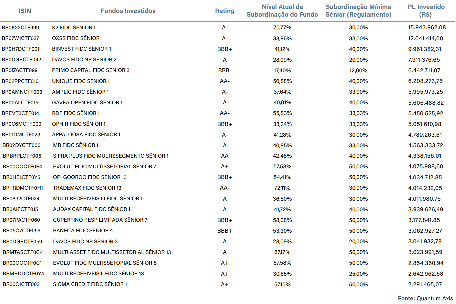This screenshot has width=456, height=304.
Task: Click the Fundos Investidos column header
Action: [128, 11]
